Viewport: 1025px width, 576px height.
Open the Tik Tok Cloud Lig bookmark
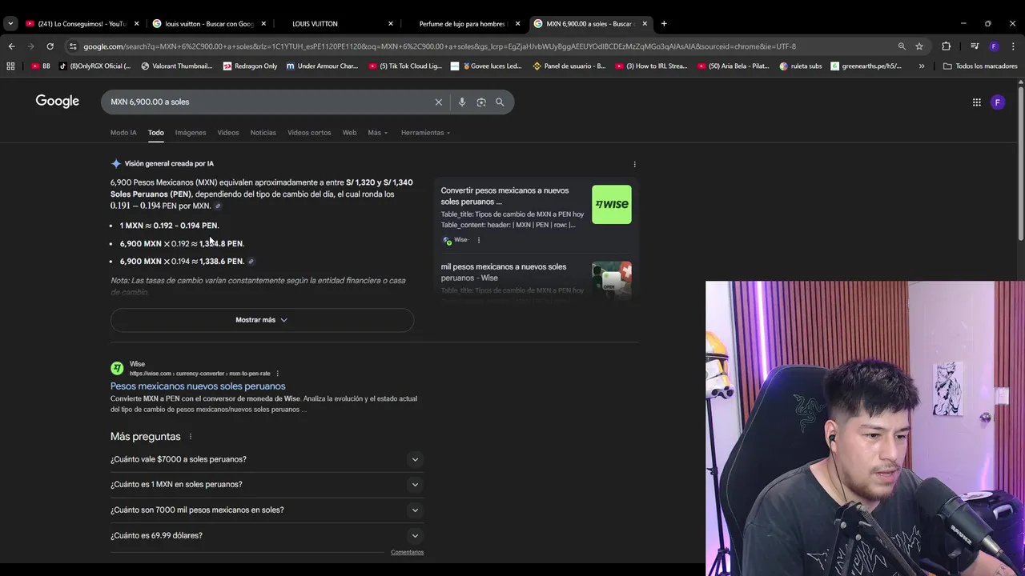click(x=405, y=66)
